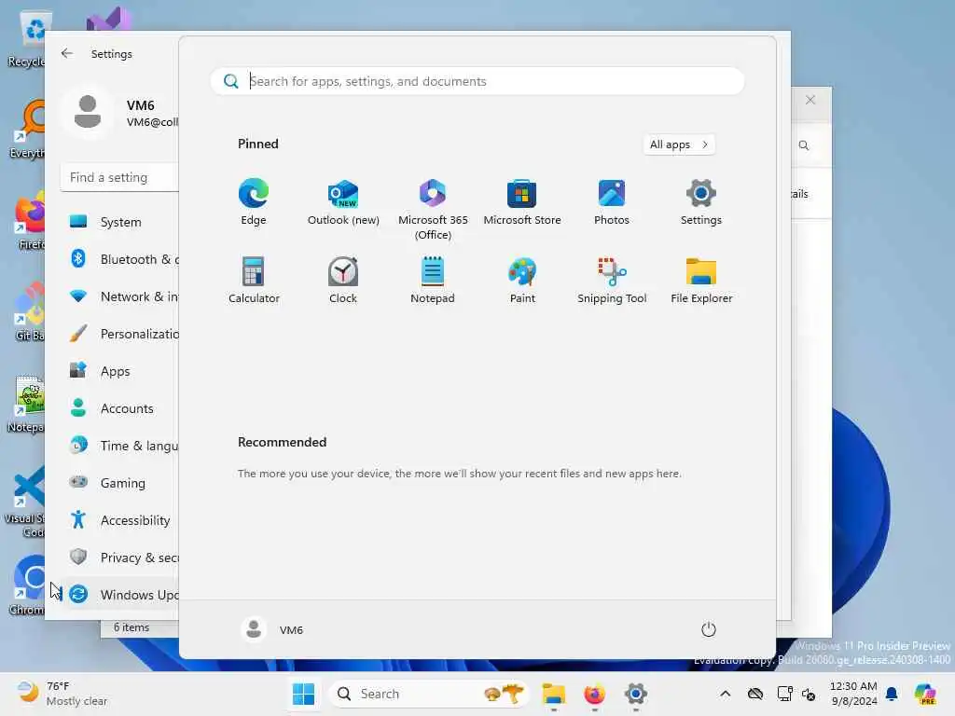Select Accounts in Settings sidebar
This screenshot has width=955, height=716.
tap(121, 408)
